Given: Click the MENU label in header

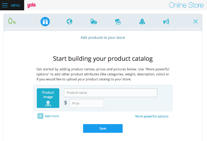Looking at the screenshot, I should point(16,6).
